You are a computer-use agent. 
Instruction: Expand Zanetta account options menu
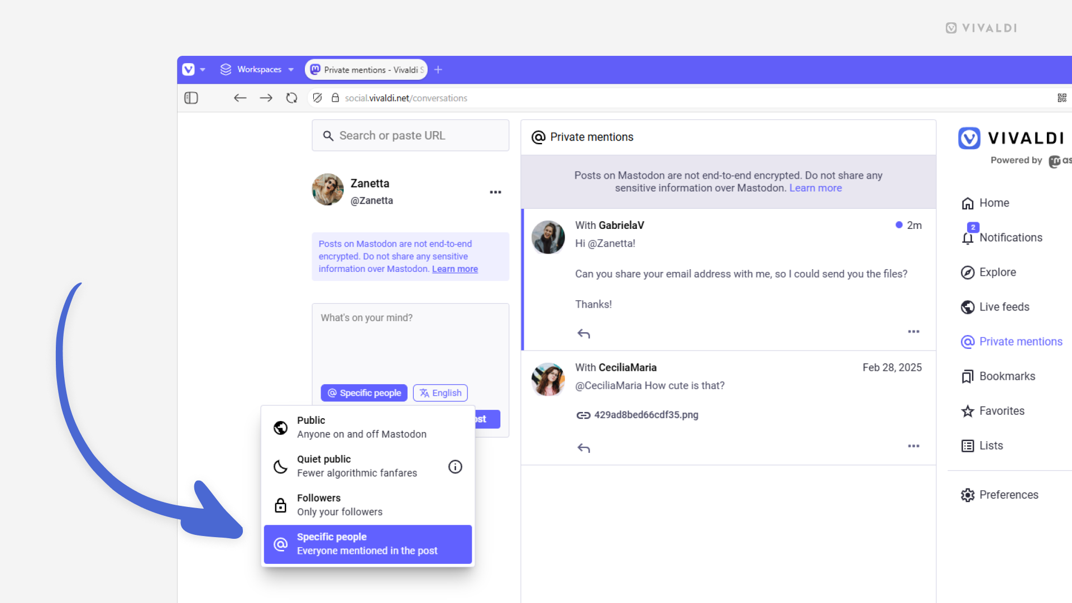[495, 192]
